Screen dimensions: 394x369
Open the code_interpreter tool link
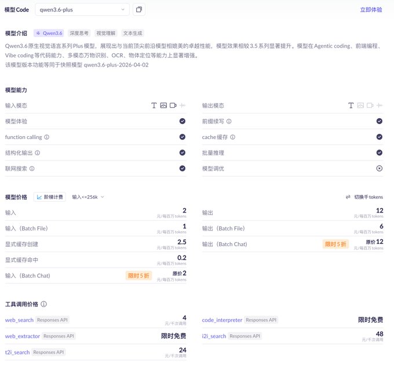[x=222, y=320]
